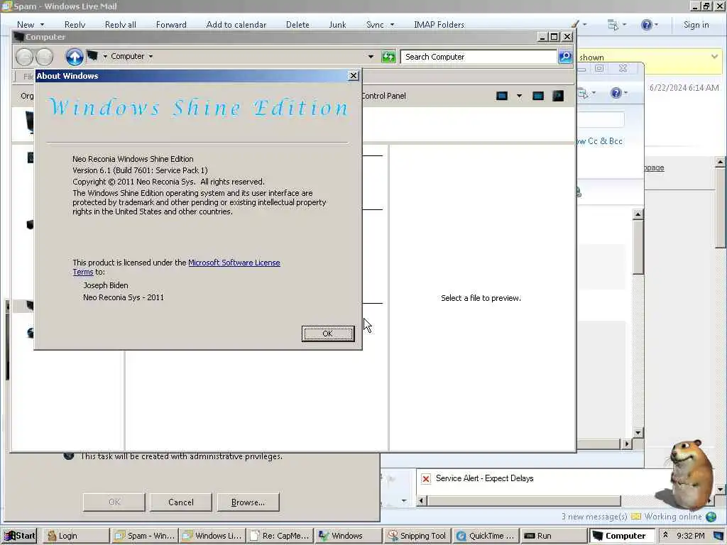Open the computer icon dropdown in address bar

[105, 57]
